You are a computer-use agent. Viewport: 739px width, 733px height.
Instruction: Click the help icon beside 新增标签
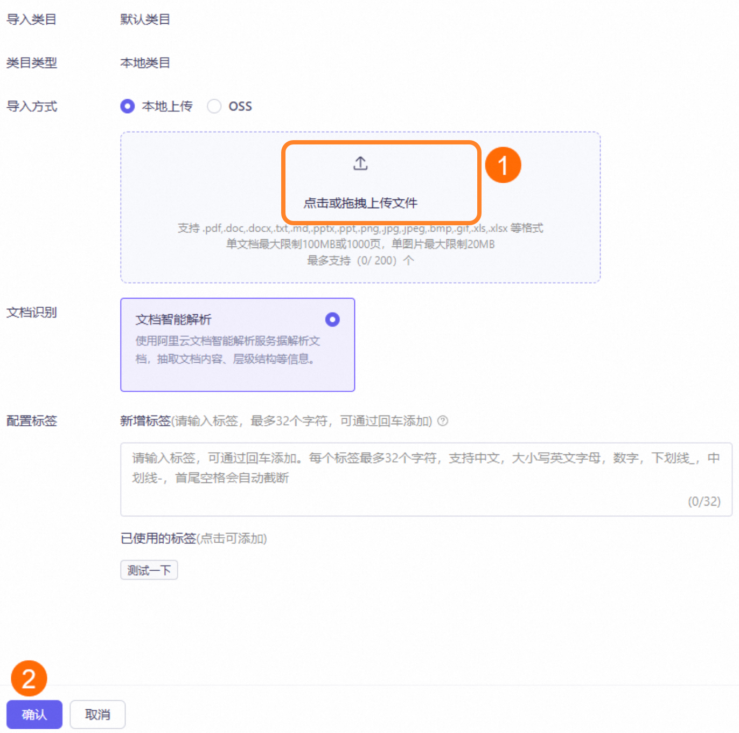click(443, 421)
